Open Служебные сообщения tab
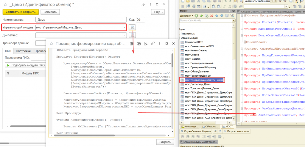 coord(196,131)
